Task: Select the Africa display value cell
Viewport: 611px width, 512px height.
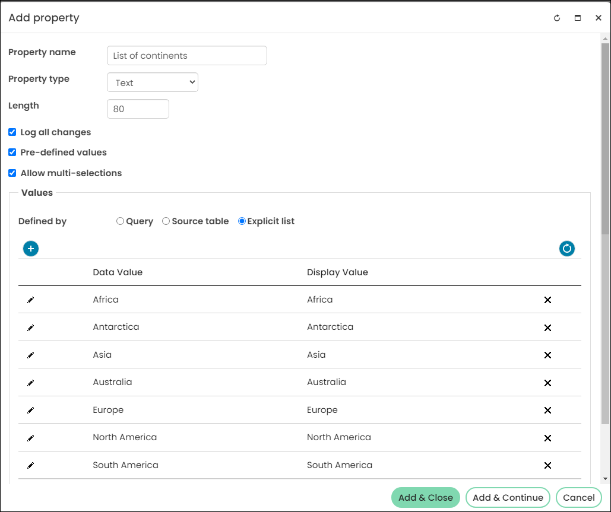Action: tap(320, 300)
